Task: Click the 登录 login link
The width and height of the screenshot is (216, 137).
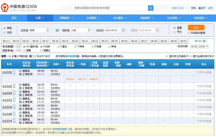Action: click(x=203, y=8)
